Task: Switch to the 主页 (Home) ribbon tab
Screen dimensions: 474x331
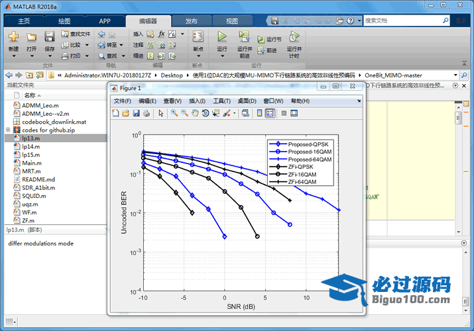Action: coord(24,21)
